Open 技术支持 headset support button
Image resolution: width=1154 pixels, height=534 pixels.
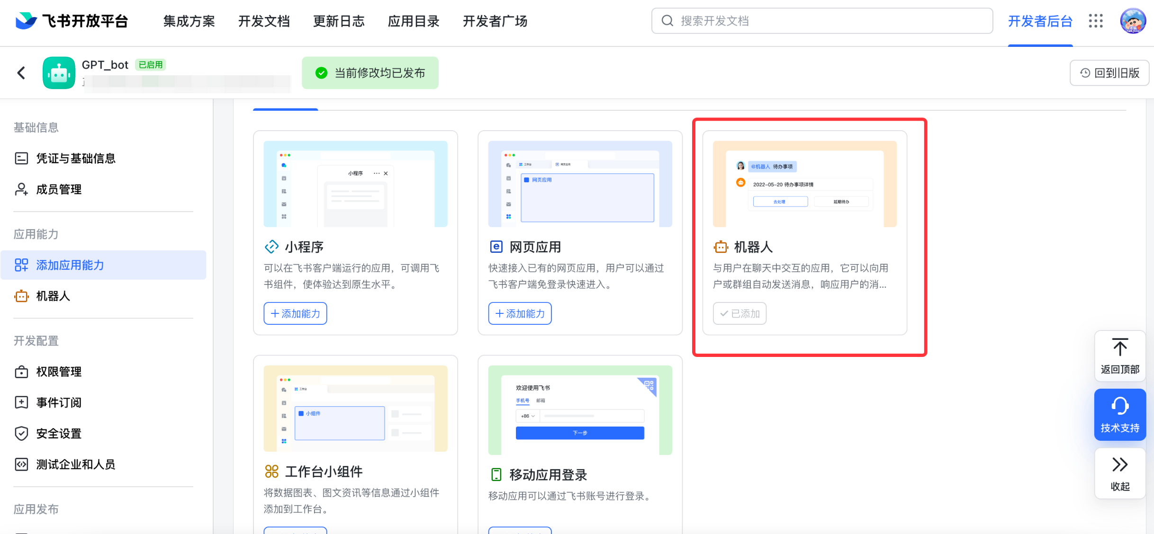[1120, 415]
